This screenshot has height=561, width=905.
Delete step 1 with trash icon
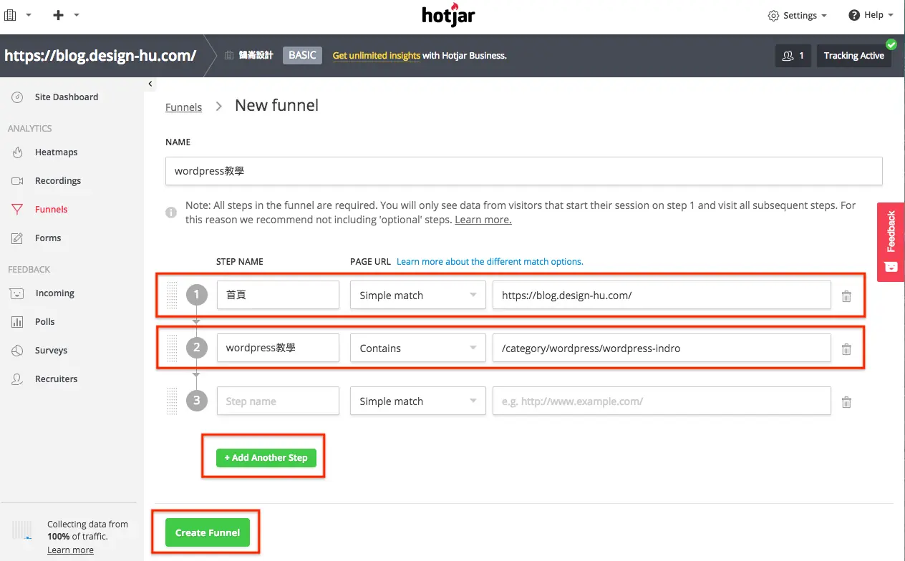(x=846, y=296)
